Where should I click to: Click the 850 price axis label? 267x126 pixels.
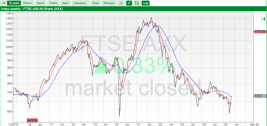tap(9, 75)
